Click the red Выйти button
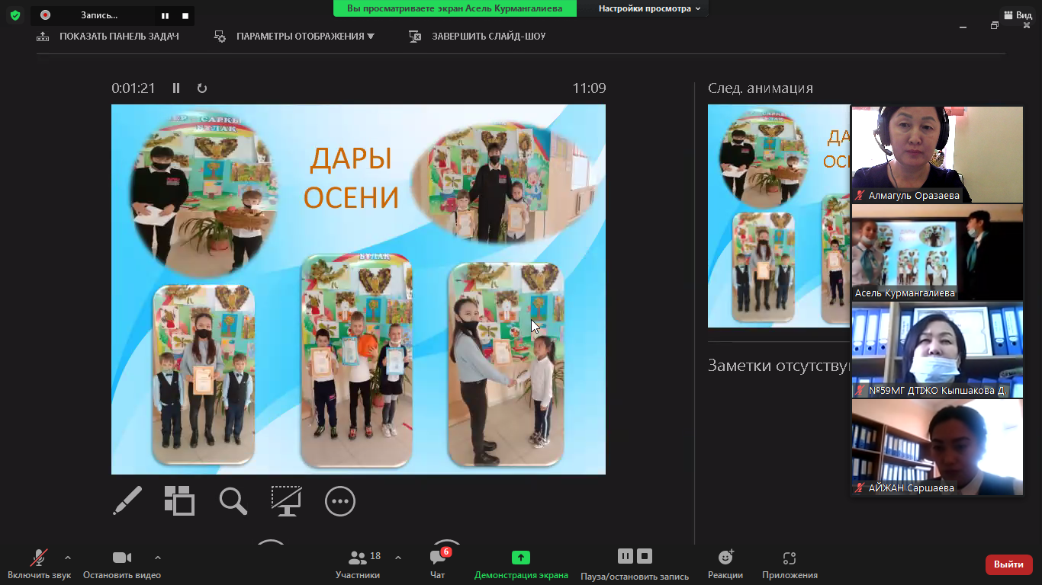 point(1008,564)
